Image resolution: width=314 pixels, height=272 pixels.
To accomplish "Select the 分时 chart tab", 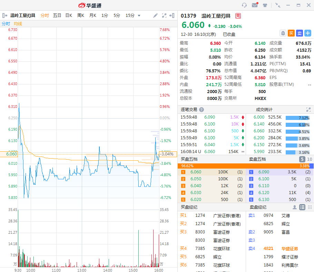I will pos(45,16).
